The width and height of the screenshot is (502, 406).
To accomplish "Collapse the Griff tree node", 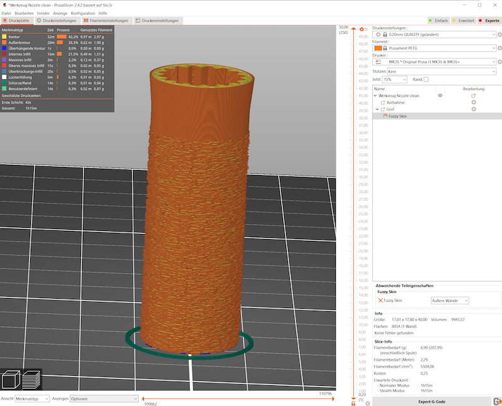I will point(378,109).
